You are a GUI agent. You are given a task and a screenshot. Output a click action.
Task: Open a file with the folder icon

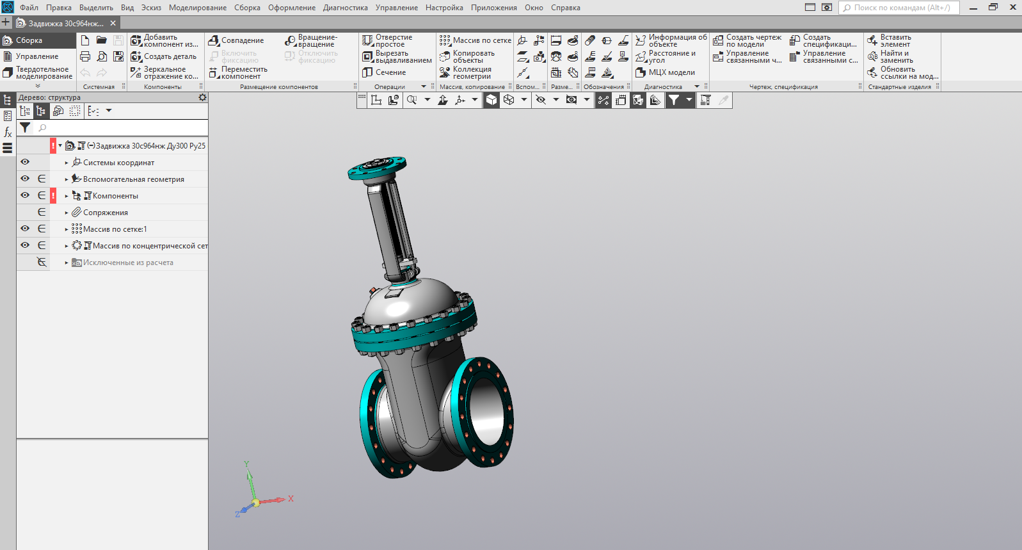click(x=102, y=40)
